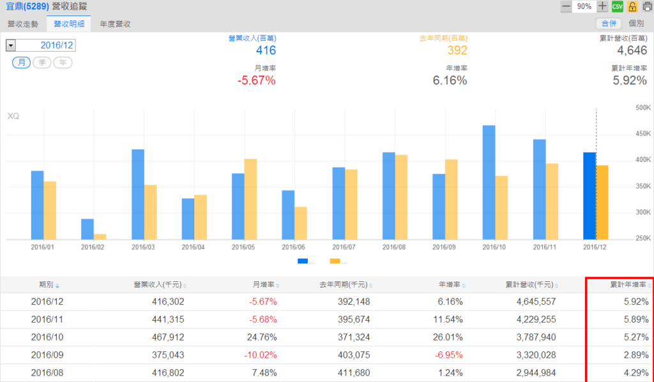The width and height of the screenshot is (654, 382).
Task: Choose the 季 quarterly period option
Action: click(42, 62)
